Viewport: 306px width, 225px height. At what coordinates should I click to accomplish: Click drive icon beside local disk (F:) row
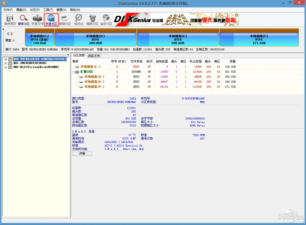point(81,87)
